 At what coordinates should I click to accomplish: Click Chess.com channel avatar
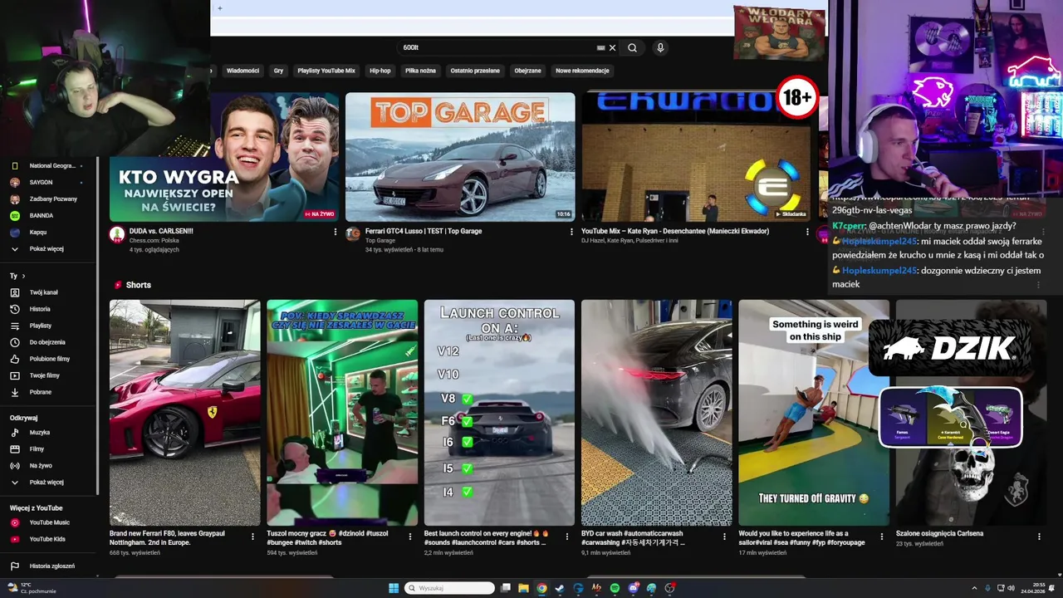click(117, 234)
